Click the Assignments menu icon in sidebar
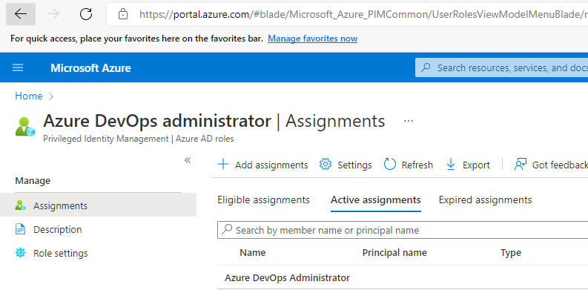 pyautogui.click(x=20, y=205)
